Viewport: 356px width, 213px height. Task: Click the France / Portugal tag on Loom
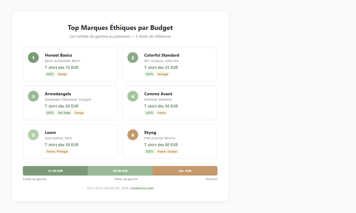pyautogui.click(x=57, y=152)
